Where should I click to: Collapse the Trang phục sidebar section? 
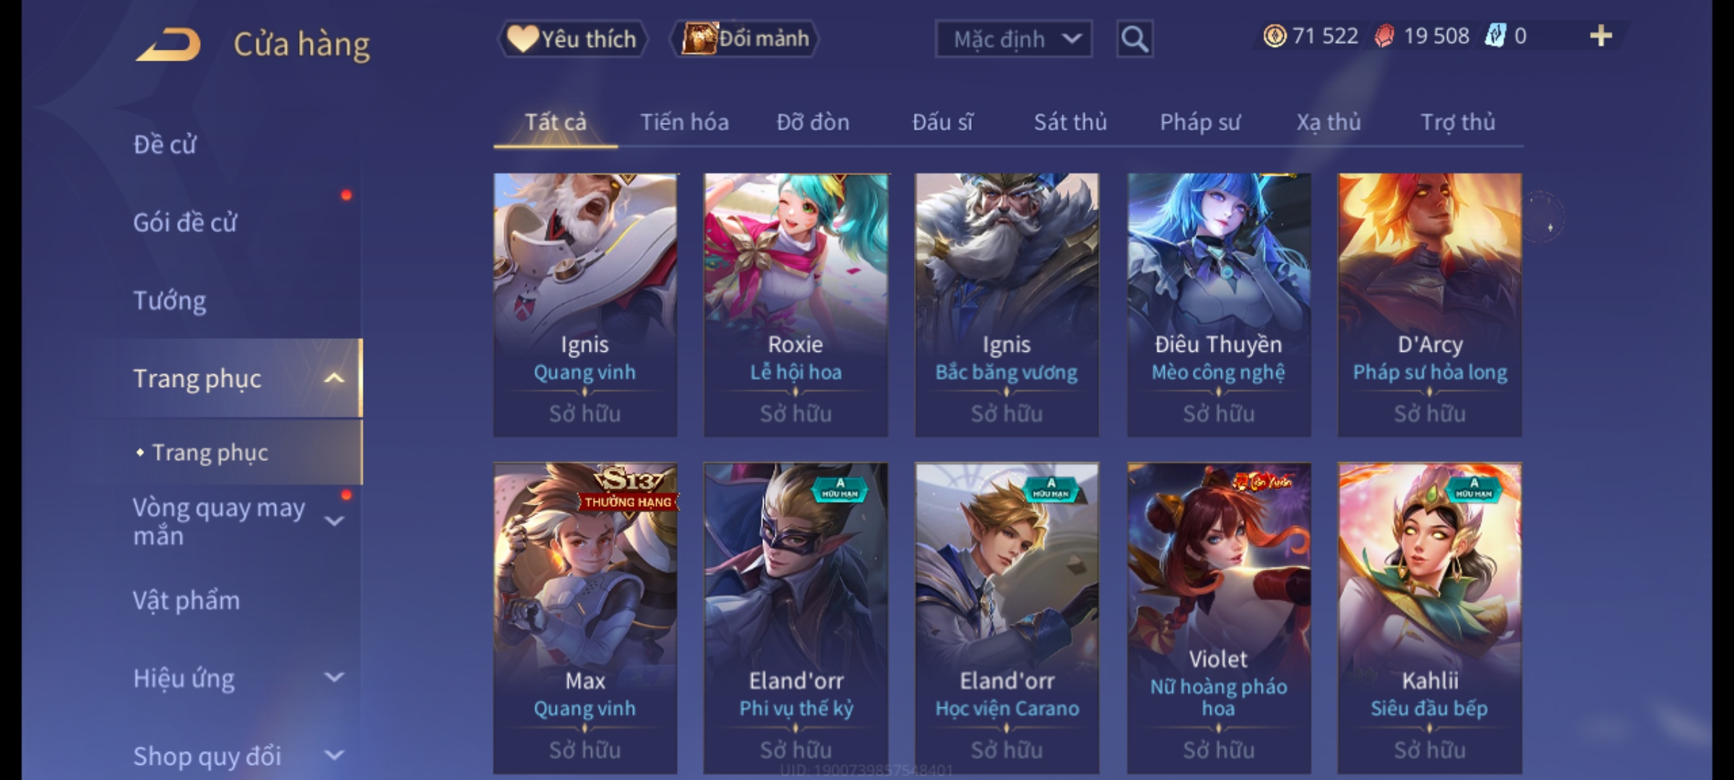(x=334, y=378)
